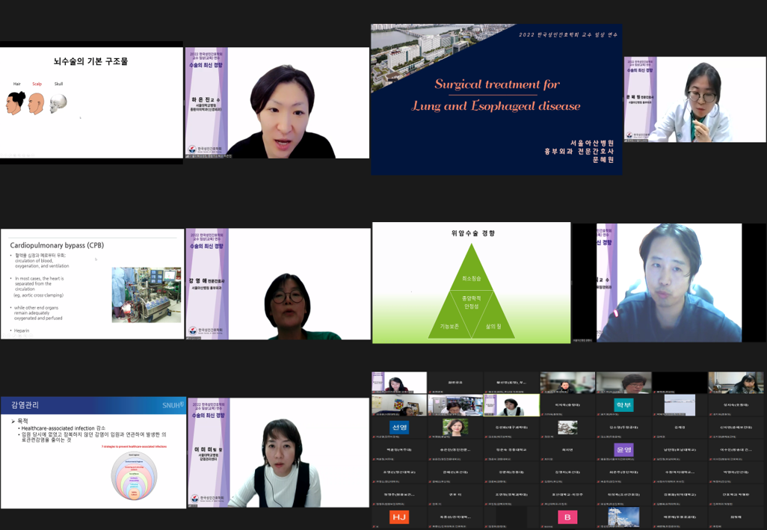Image resolution: width=767 pixels, height=530 pixels.
Task: Click the "서울아산병원" text on the dark slide
Action: [x=592, y=143]
